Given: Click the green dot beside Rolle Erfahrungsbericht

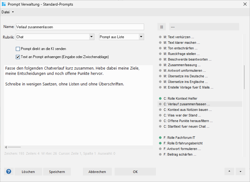Looking at the screenshot, I should 160,143.
